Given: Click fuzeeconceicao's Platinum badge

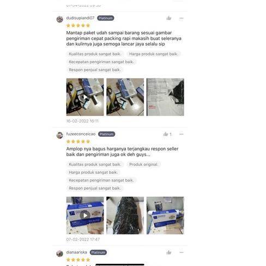Looking at the screenshot, I should pyautogui.click(x=107, y=134).
